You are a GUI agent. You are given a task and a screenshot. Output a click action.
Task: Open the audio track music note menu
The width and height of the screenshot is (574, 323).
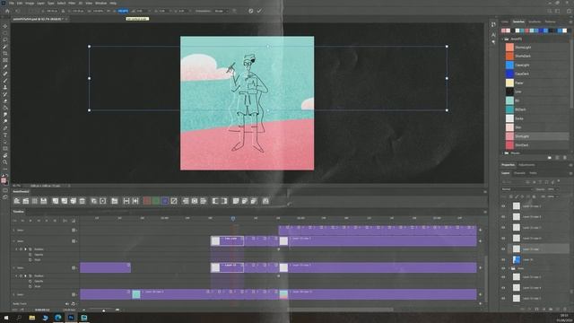(73, 303)
